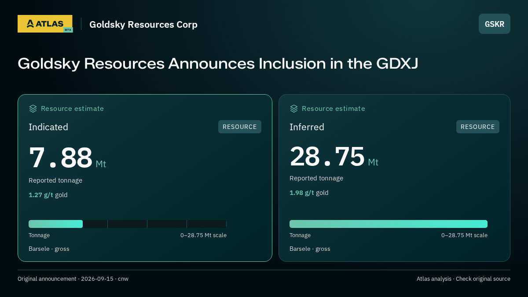528x297 pixels.
Task: Click the Resource estimate label in the Inferred card
Action: click(x=333, y=109)
